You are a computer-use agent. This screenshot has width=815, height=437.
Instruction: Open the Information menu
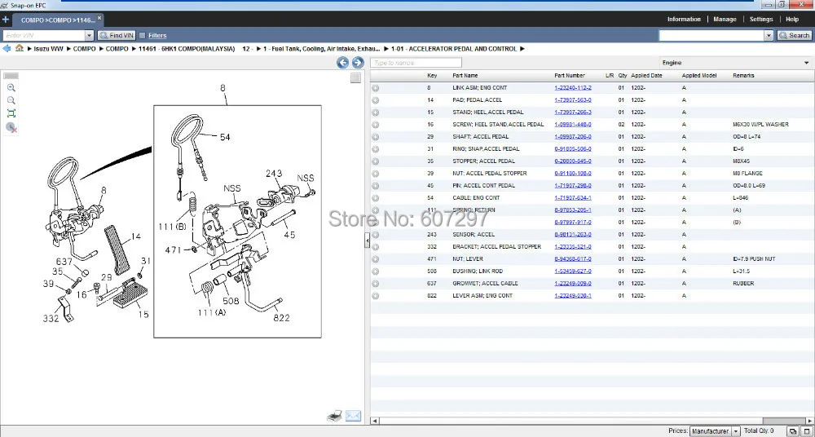pyautogui.click(x=684, y=19)
